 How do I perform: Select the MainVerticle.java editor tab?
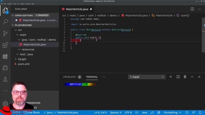(77, 9)
